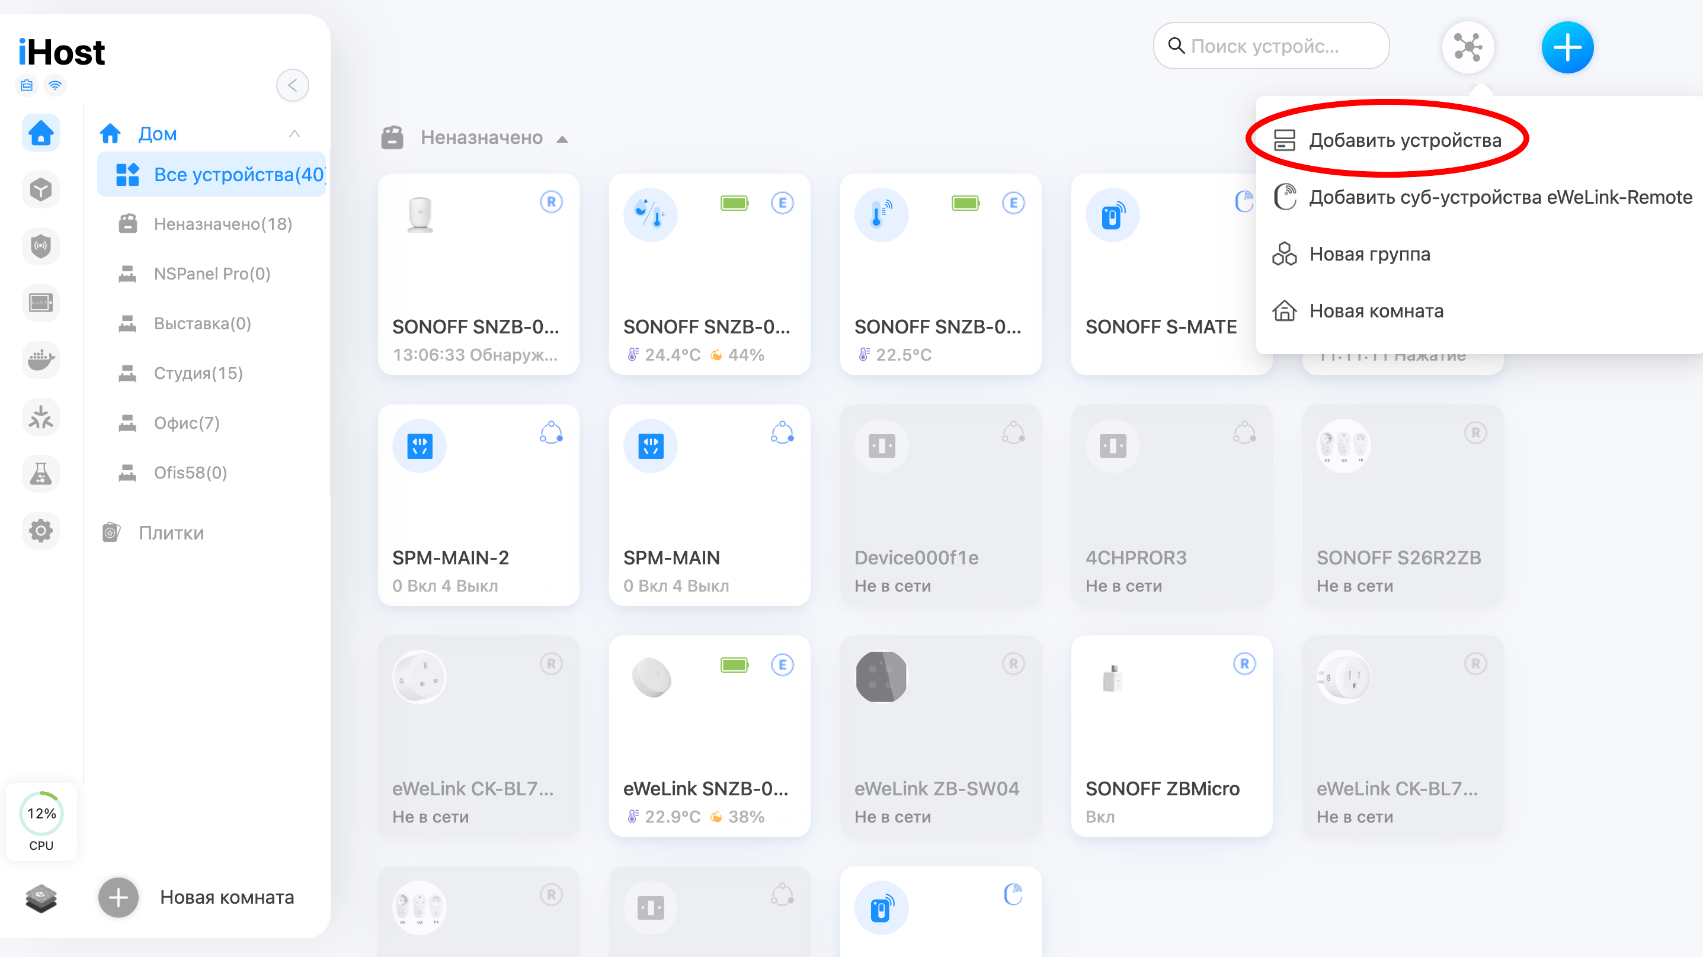1703x957 pixels.
Task: Click the iHost logo
Action: [62, 52]
